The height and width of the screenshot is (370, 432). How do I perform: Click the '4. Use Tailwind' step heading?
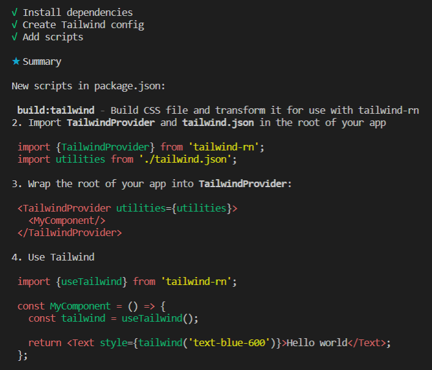coord(53,257)
